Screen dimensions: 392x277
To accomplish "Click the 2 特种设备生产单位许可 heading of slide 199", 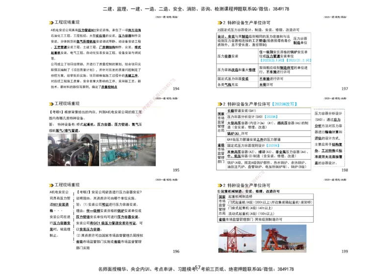I will (246, 185).
